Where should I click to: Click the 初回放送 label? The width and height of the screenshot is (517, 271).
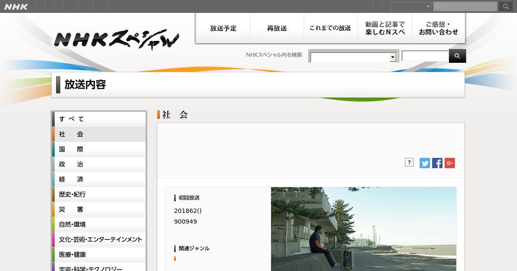pos(189,198)
